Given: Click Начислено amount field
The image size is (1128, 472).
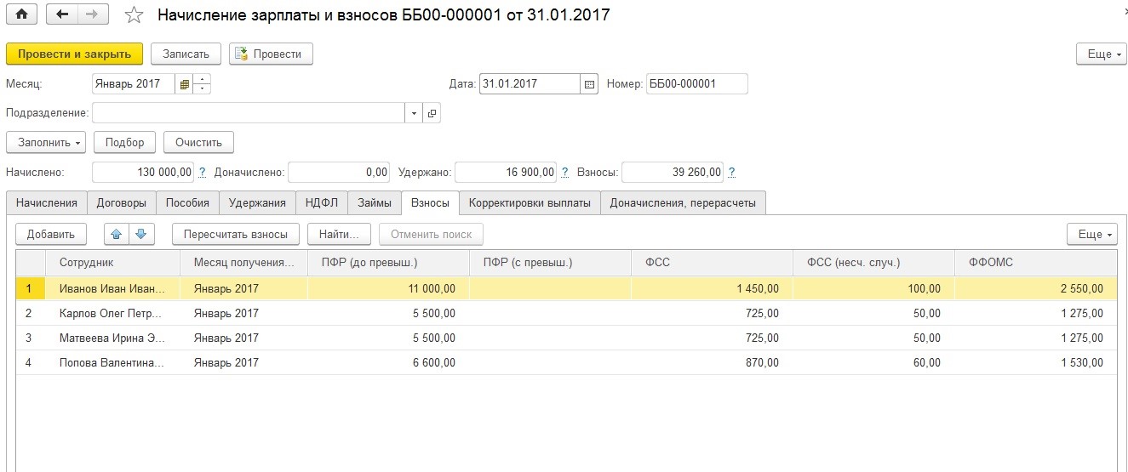Looking at the screenshot, I should coord(143,173).
